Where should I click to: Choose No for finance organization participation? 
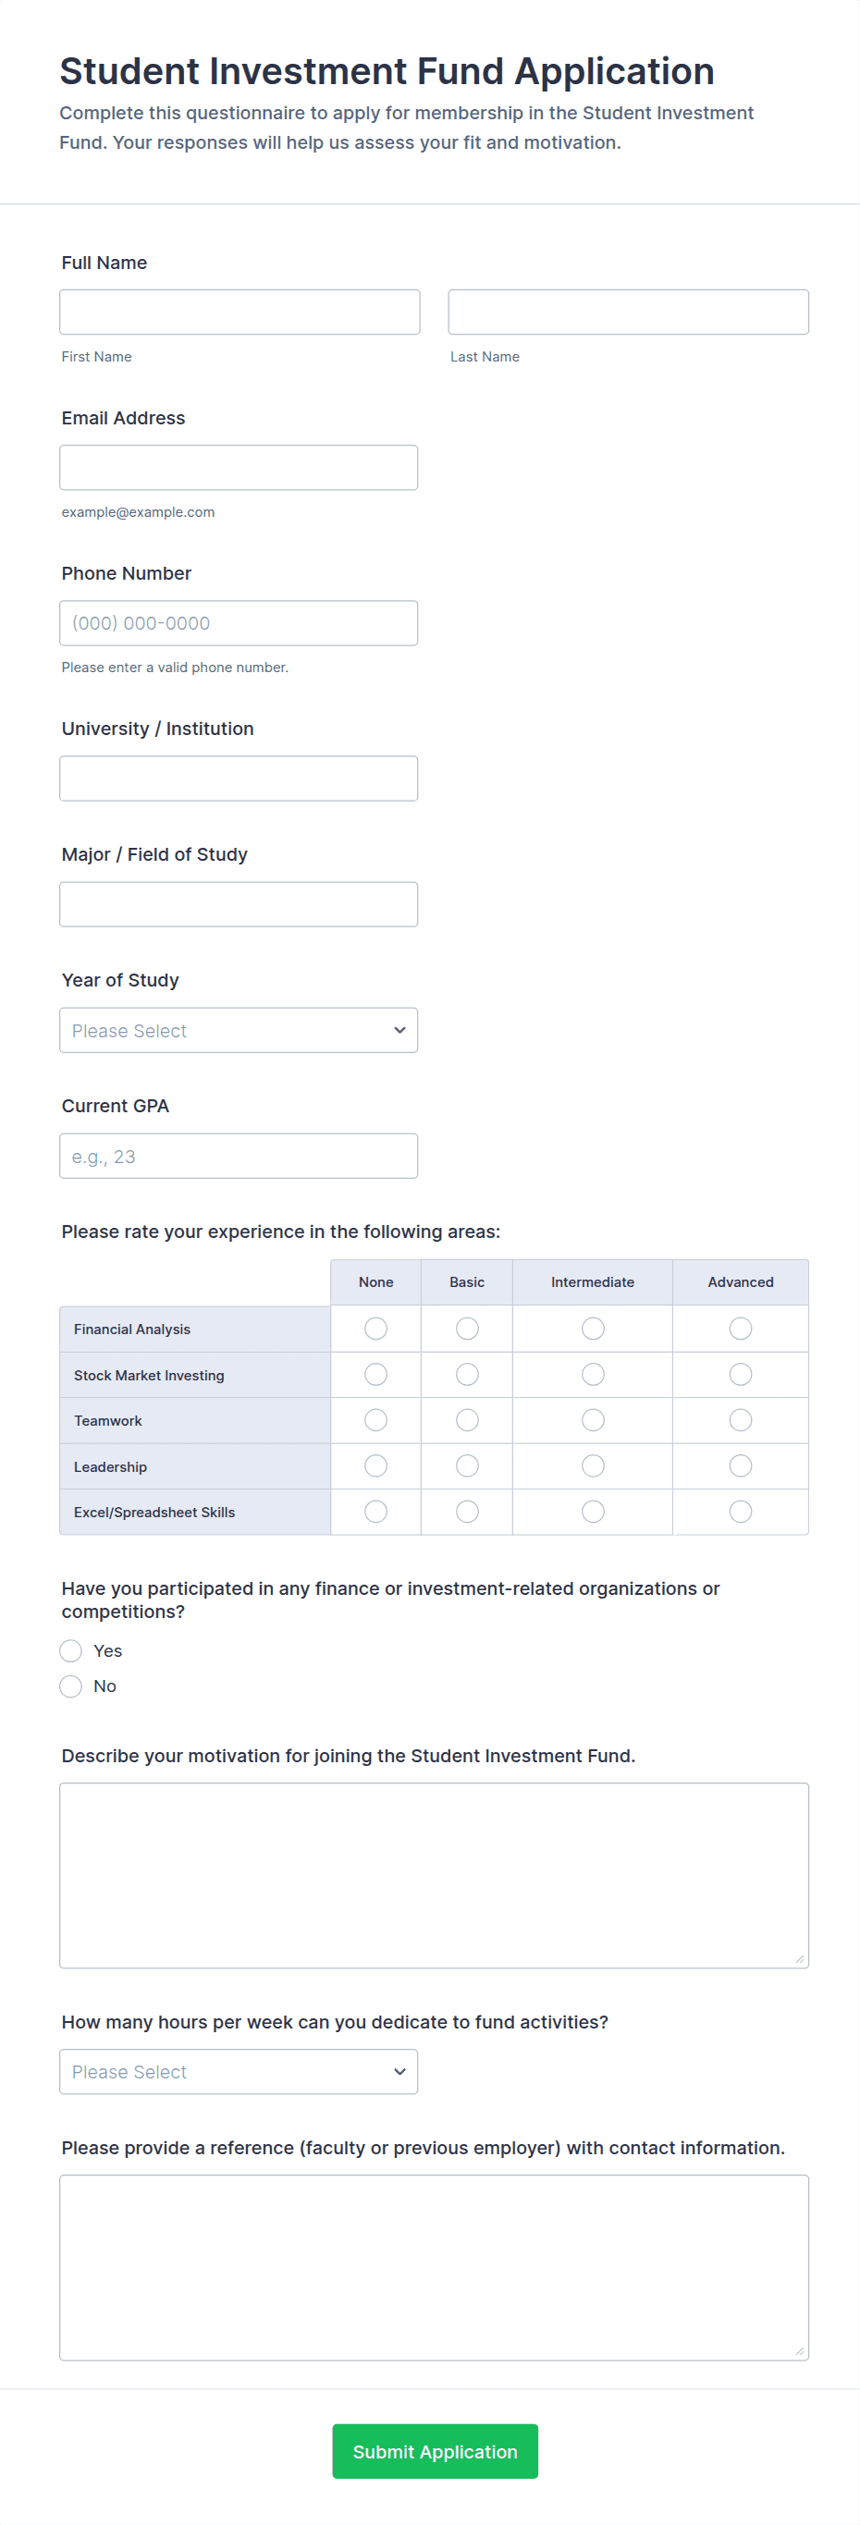coord(70,1685)
